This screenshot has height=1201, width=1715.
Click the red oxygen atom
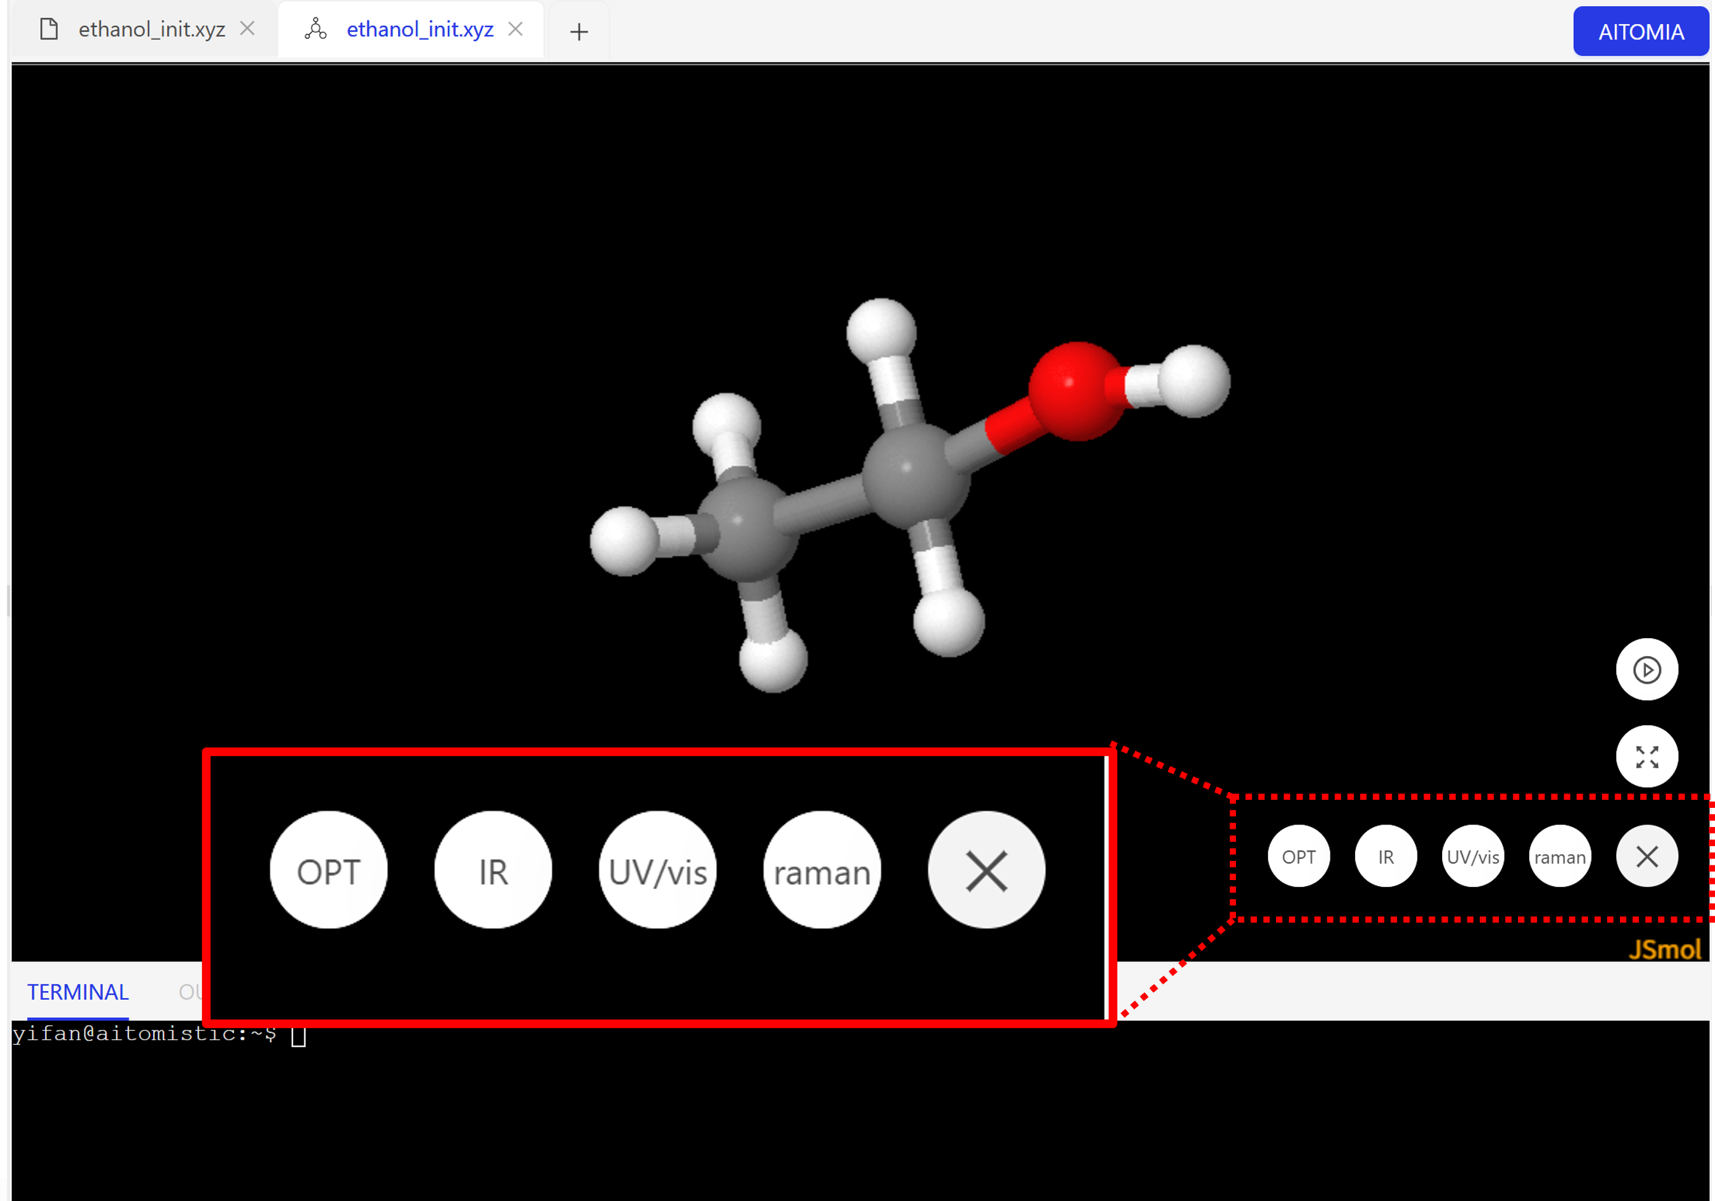[1075, 391]
